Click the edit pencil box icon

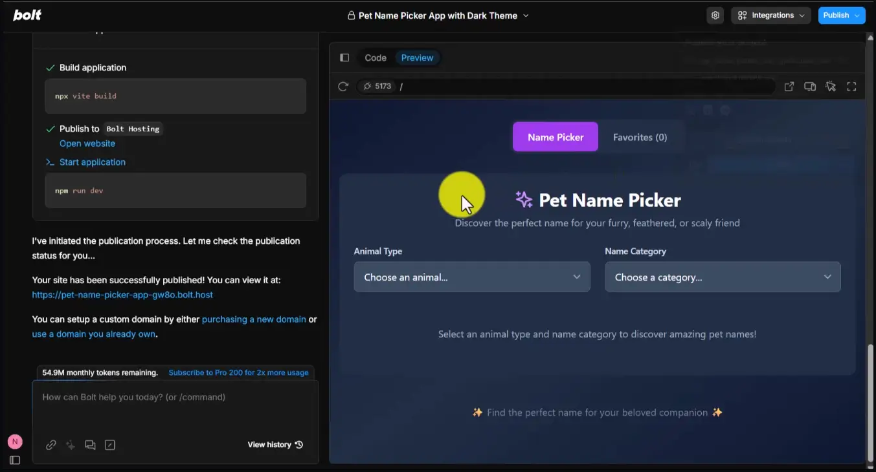click(x=110, y=445)
